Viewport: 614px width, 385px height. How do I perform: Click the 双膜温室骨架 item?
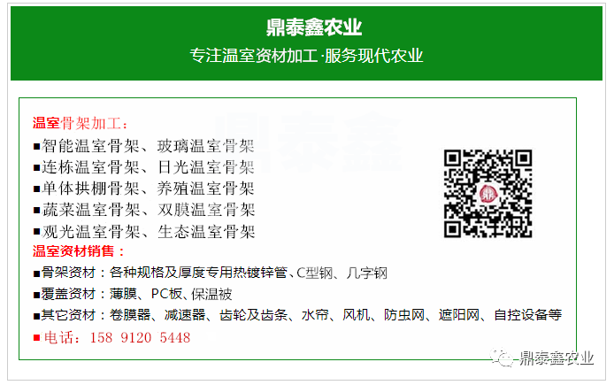206,210
